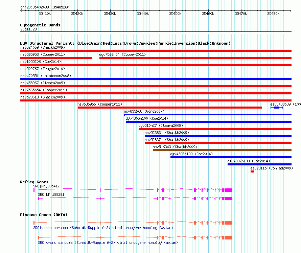
Task: Open first SRC v-src sarcoma OMIM link
Action: (x=103, y=228)
